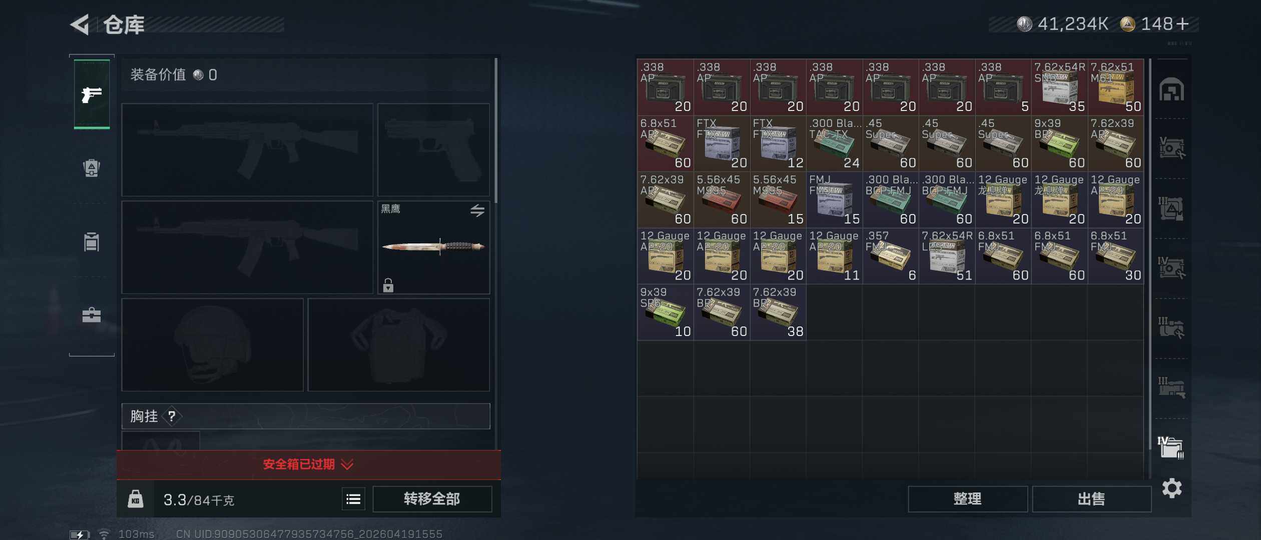Click the 整理 sort button

click(968, 499)
